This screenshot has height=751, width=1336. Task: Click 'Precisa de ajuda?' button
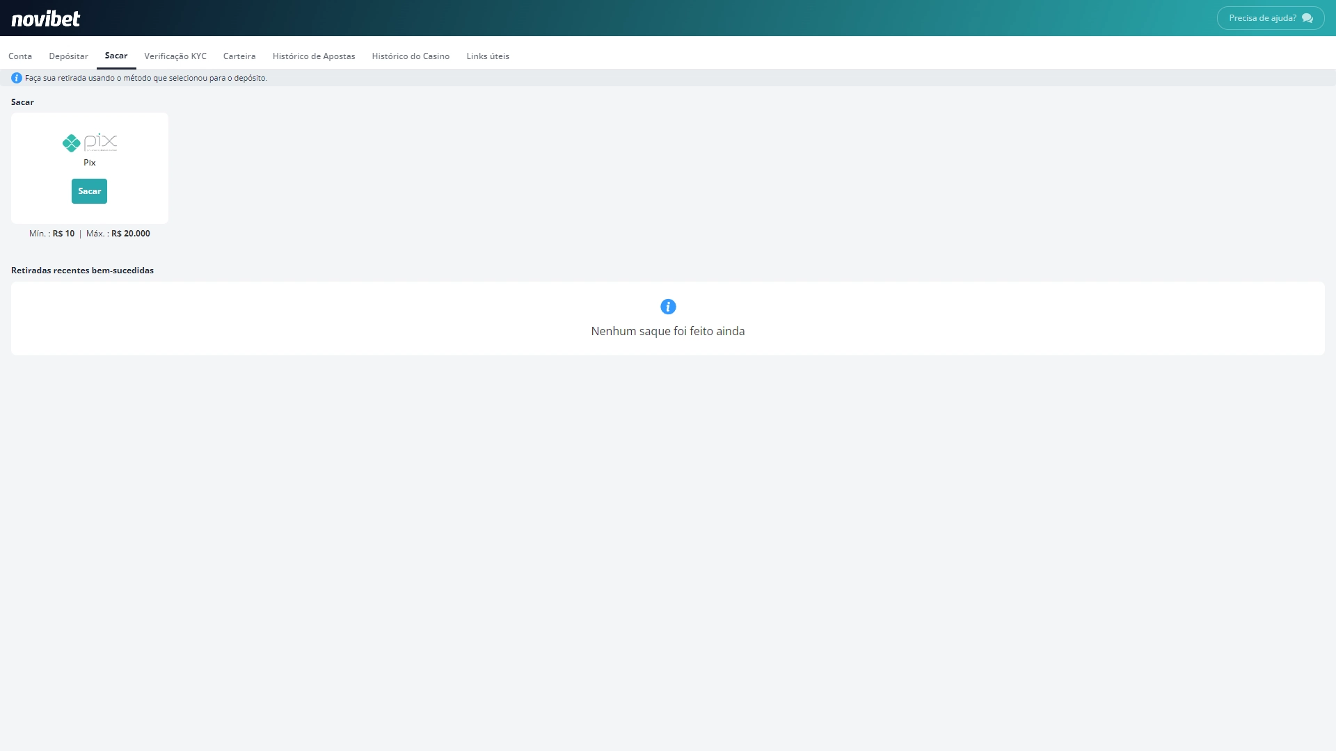tap(1271, 18)
